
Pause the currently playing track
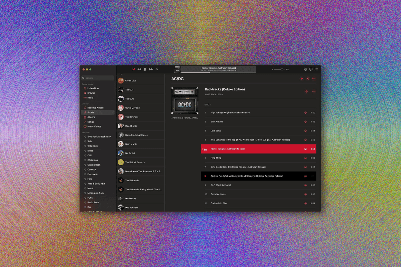click(x=145, y=69)
